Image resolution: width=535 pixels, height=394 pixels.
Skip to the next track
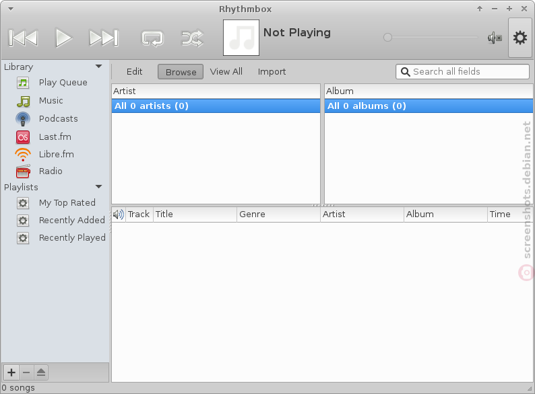click(104, 38)
